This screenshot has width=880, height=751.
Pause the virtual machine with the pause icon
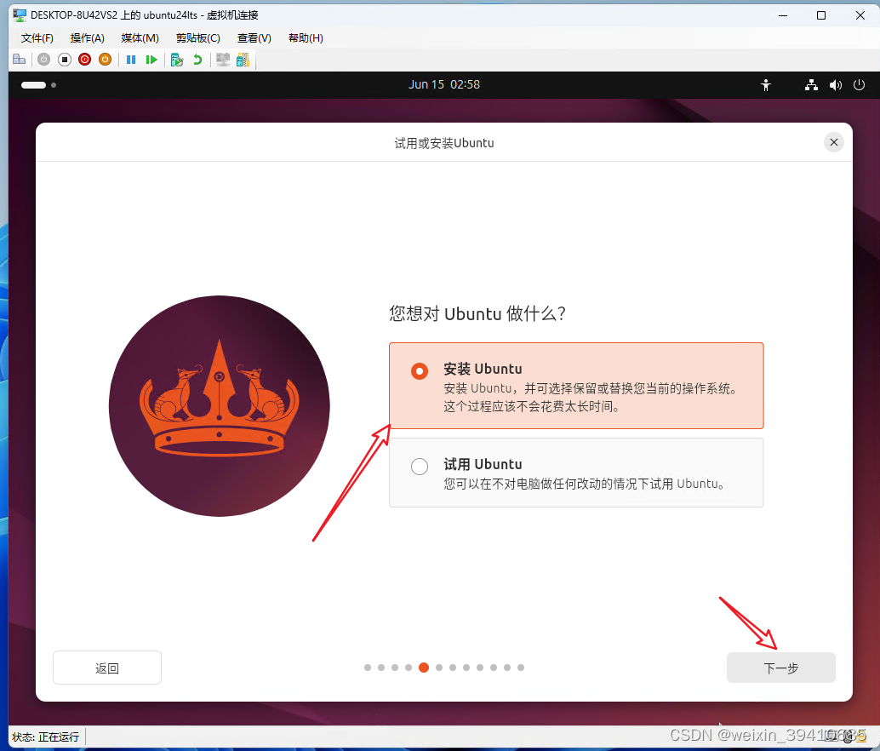pos(130,60)
